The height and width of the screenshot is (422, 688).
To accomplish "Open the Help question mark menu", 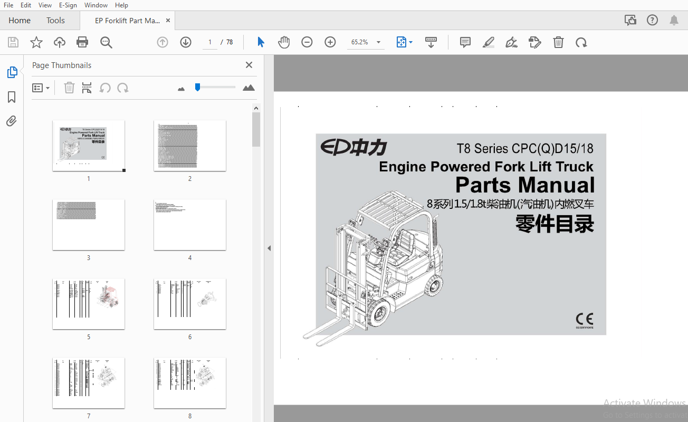I will pos(653,20).
